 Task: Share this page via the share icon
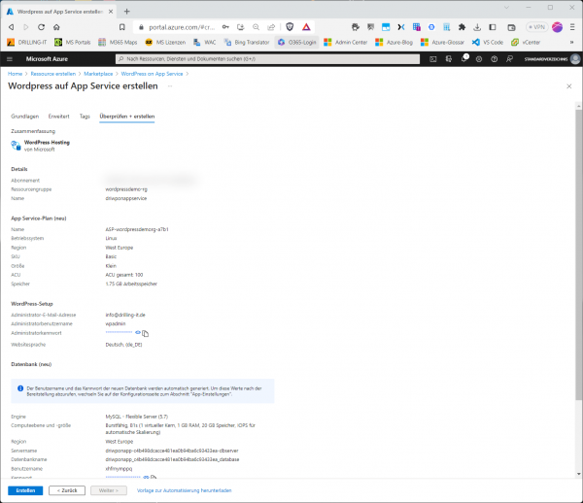(x=271, y=27)
